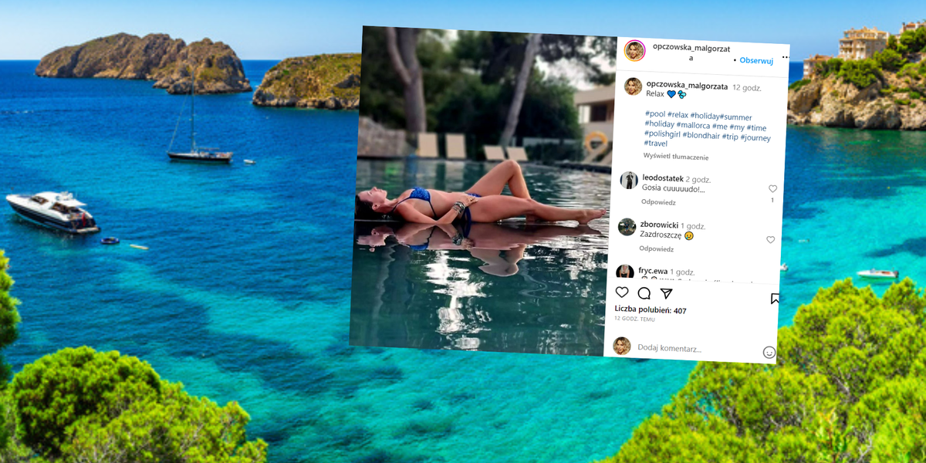
Task: Reply to zborowicki's comment with Odpowiedz
Action: [656, 248]
